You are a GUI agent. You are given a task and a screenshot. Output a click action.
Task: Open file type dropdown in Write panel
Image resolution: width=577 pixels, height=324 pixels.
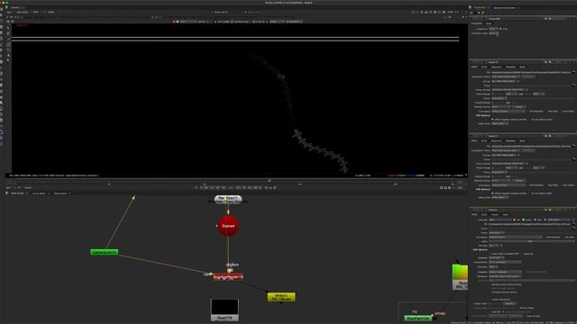click(494, 246)
